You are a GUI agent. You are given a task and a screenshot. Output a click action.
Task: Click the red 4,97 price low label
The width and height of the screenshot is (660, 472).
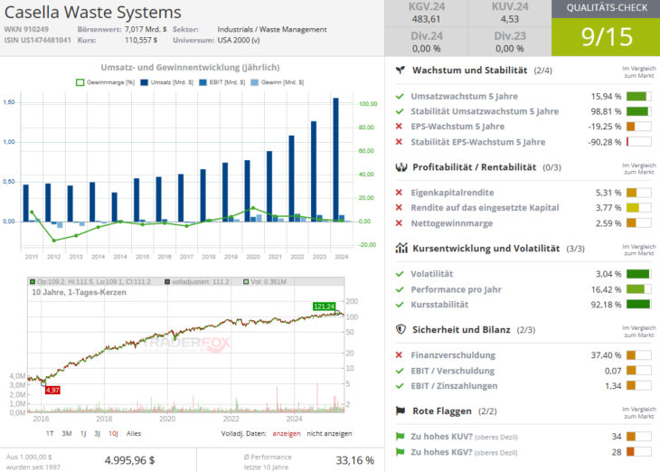pyautogui.click(x=52, y=391)
